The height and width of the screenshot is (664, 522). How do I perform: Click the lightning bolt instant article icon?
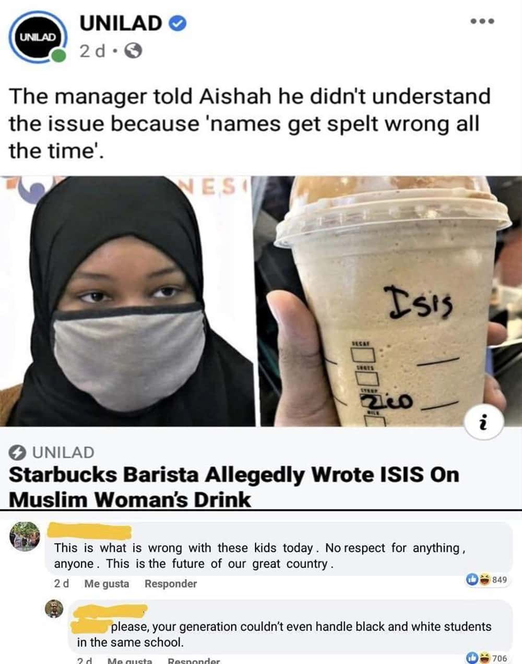point(18,452)
